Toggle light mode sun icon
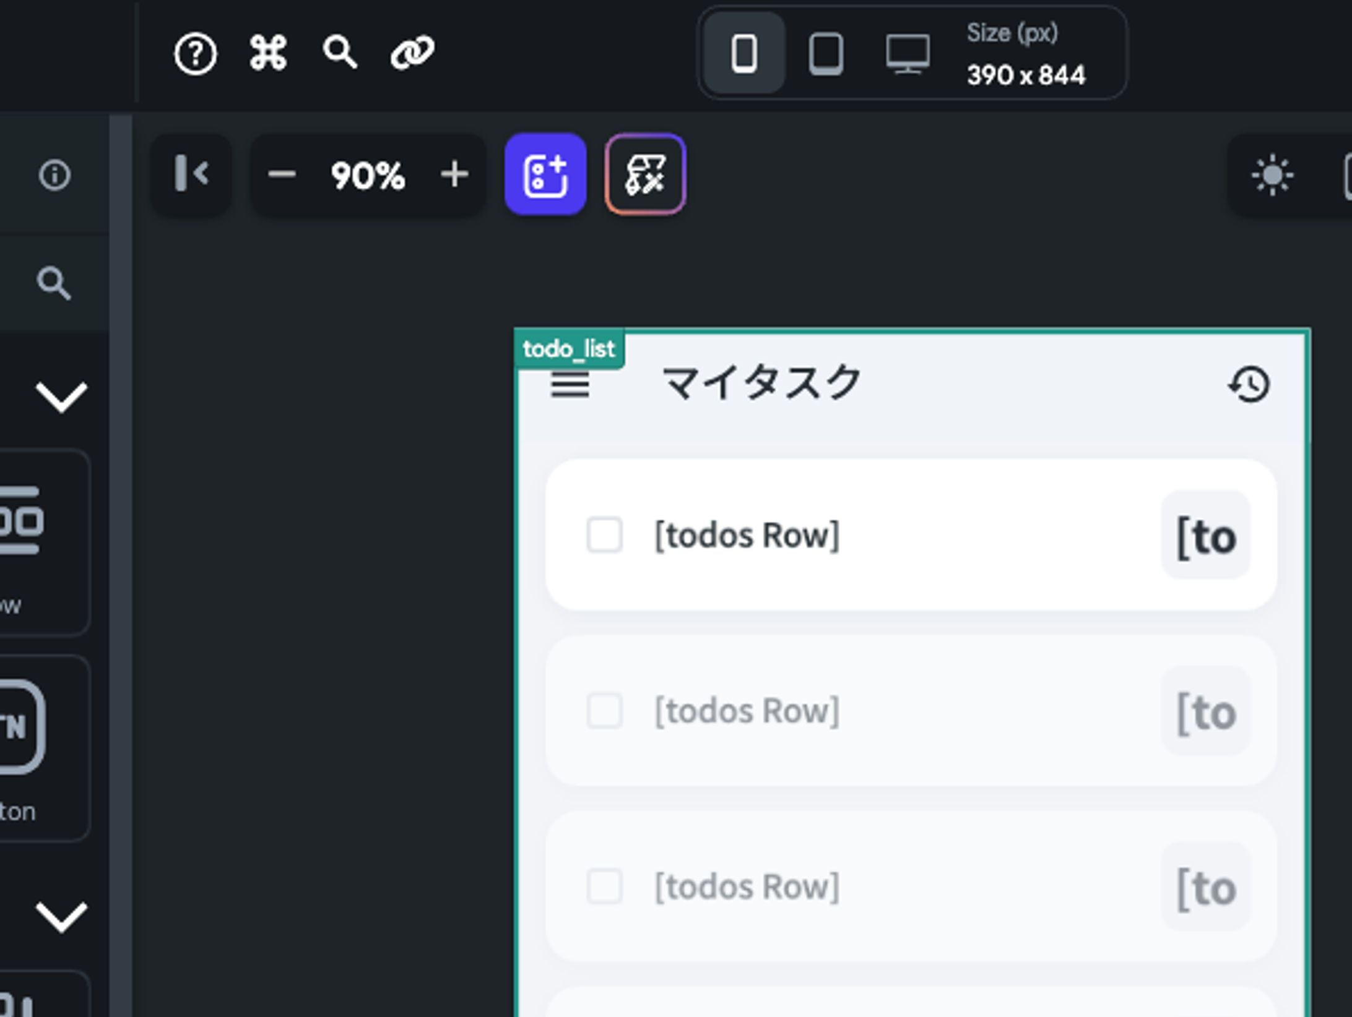This screenshot has width=1352, height=1017. click(1272, 176)
